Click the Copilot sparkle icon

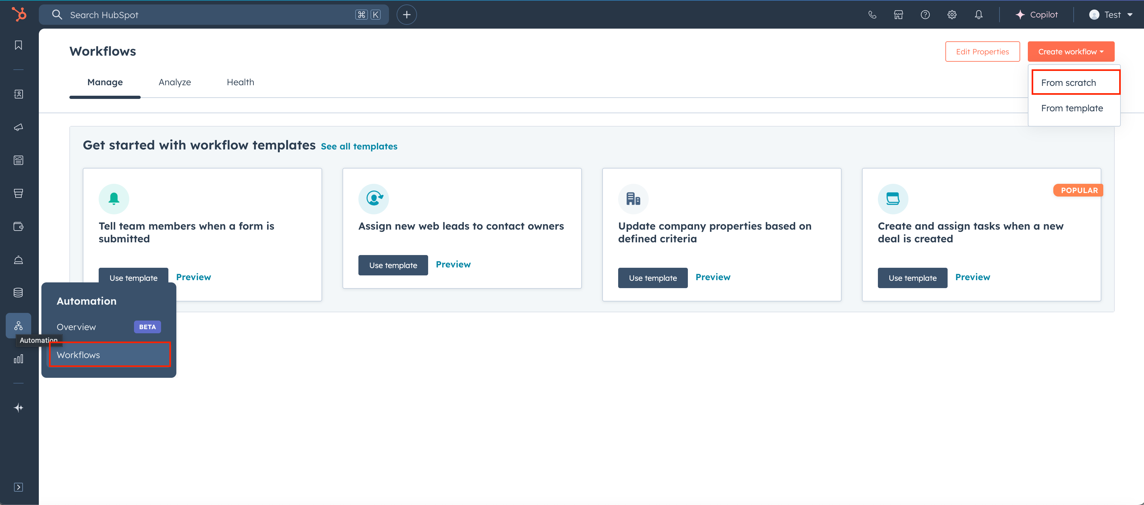(1020, 15)
